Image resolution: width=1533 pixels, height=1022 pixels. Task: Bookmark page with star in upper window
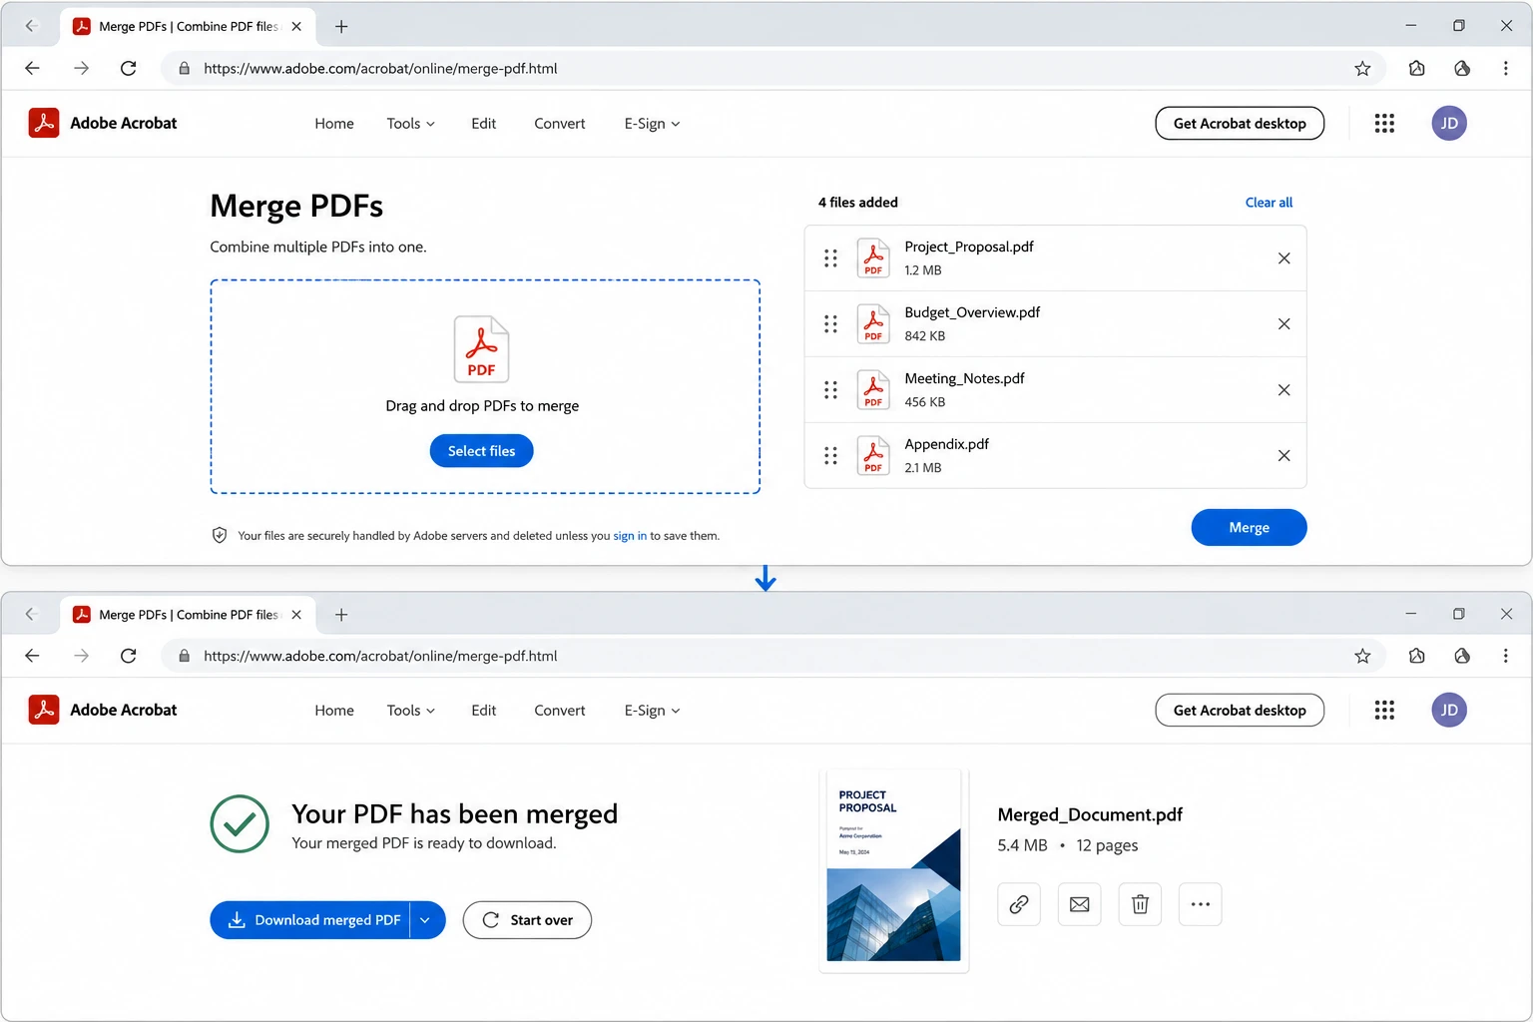1362,69
